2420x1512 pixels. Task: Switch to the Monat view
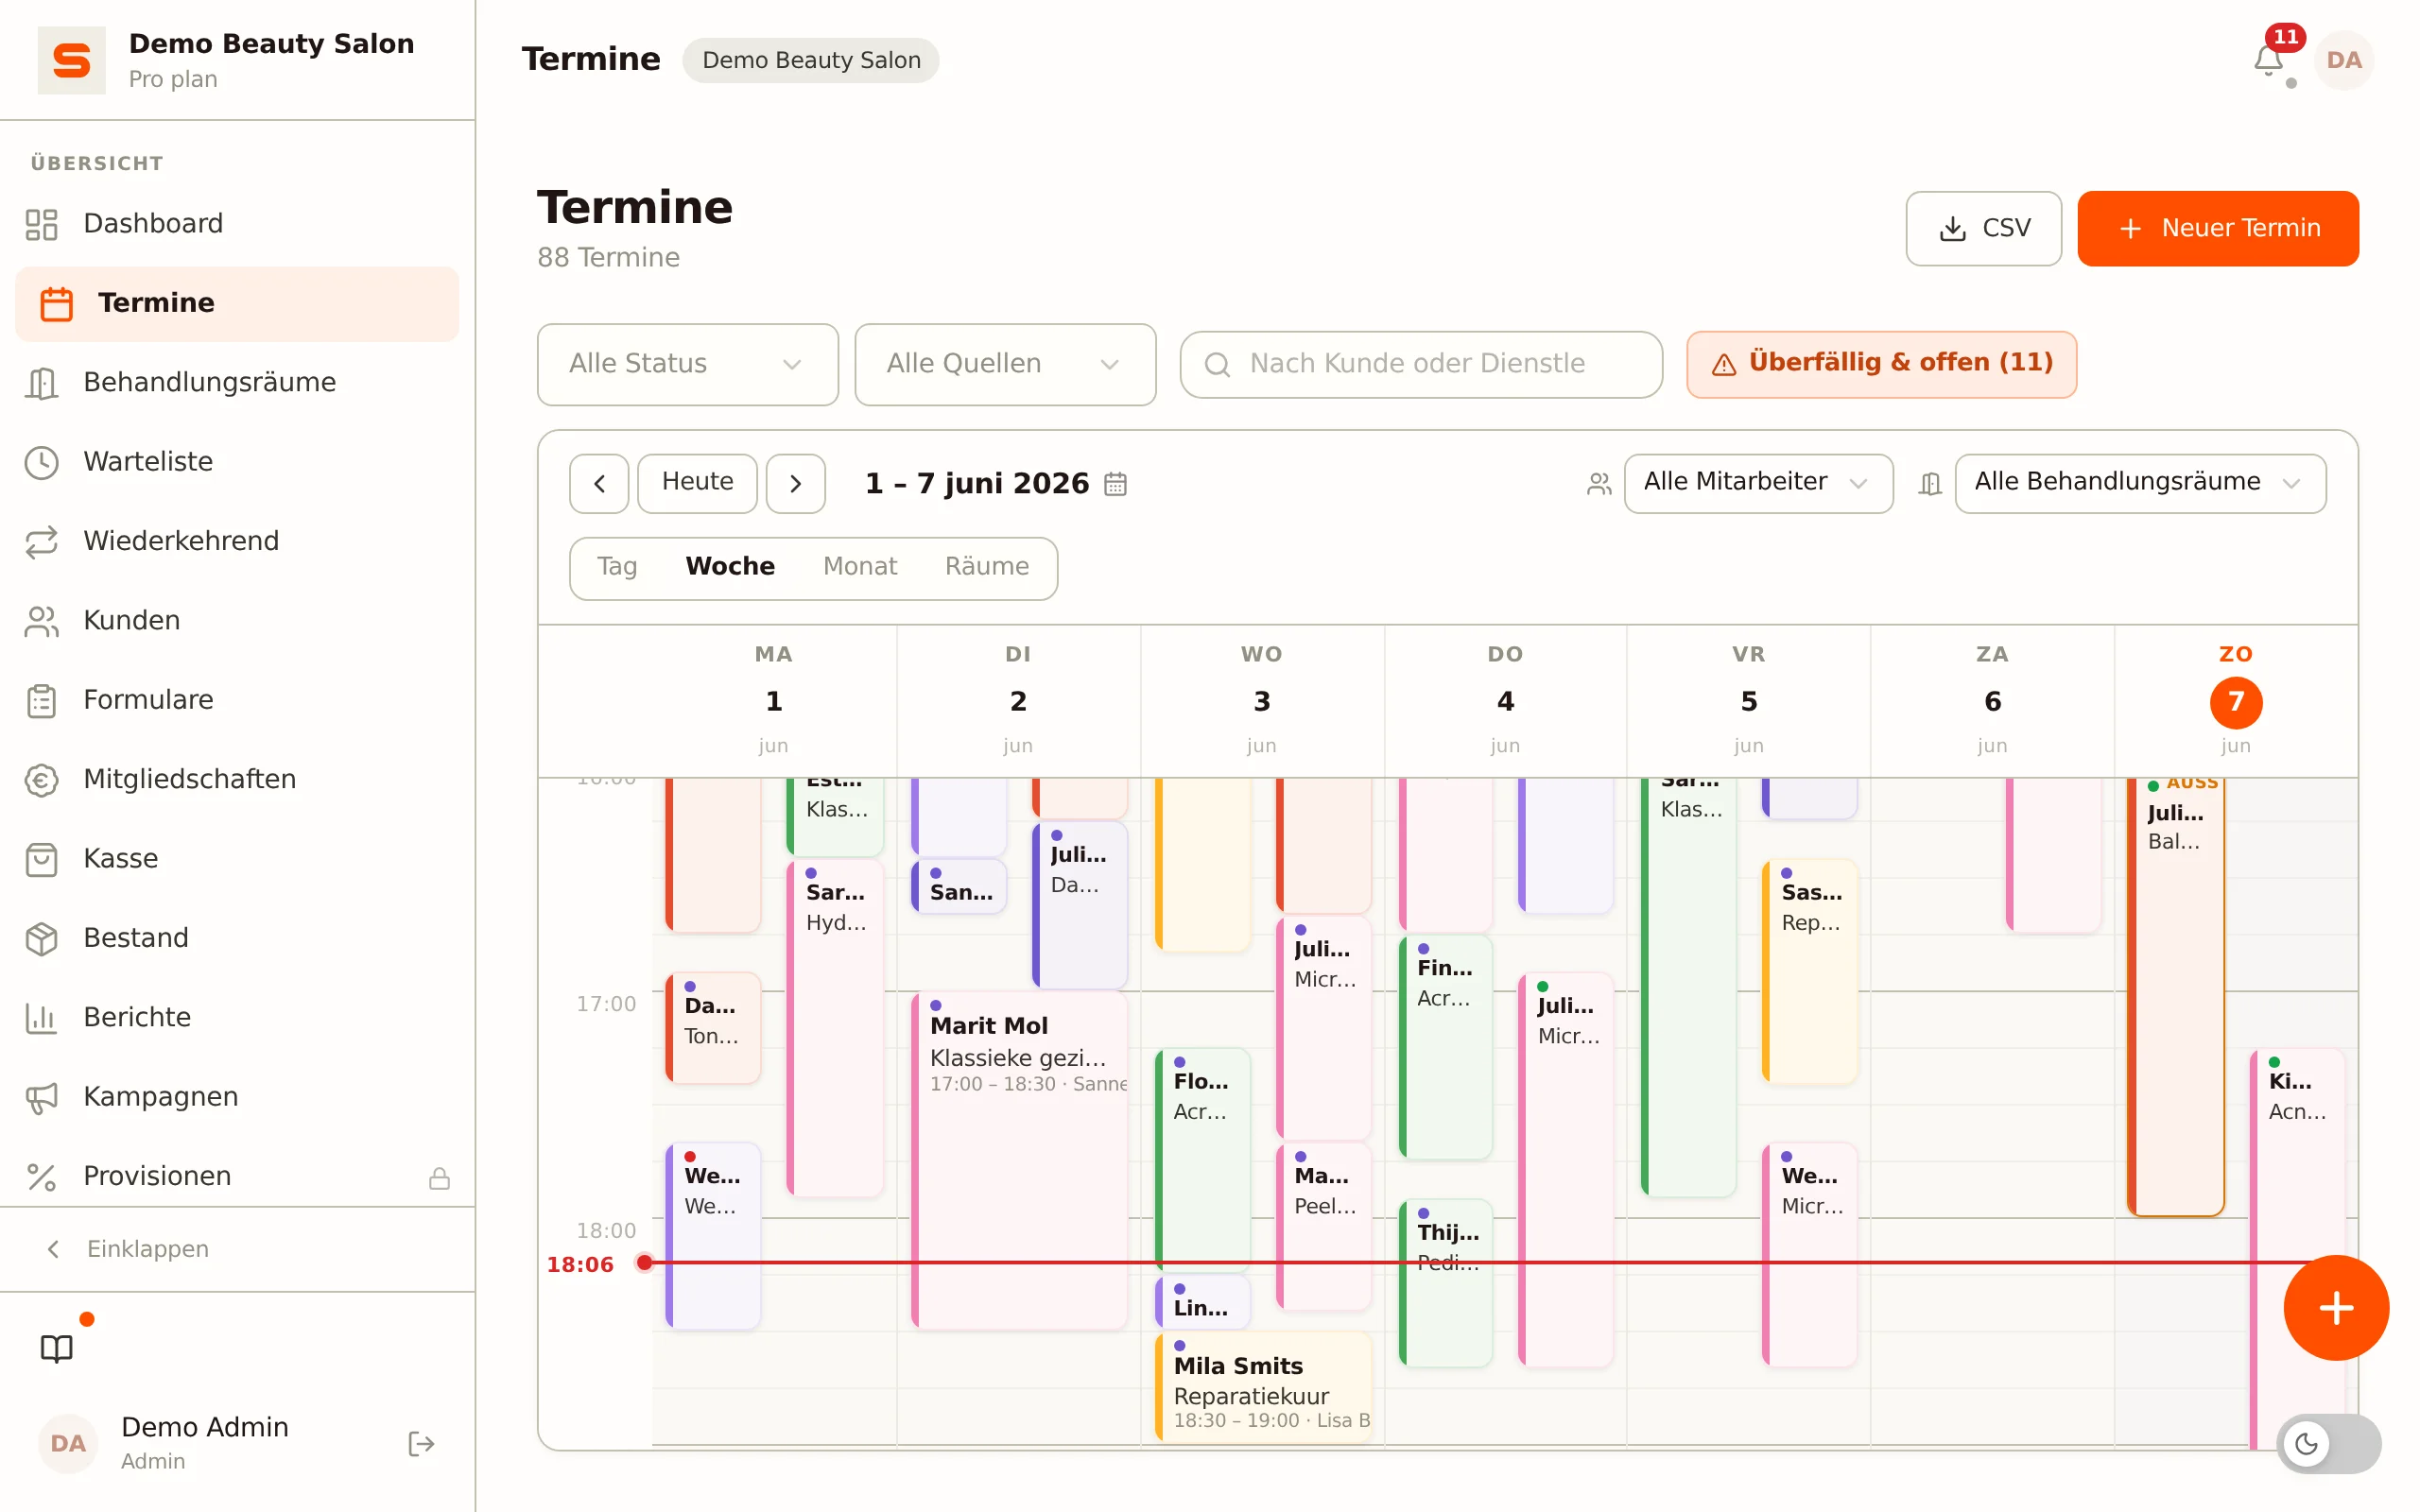[x=860, y=567]
